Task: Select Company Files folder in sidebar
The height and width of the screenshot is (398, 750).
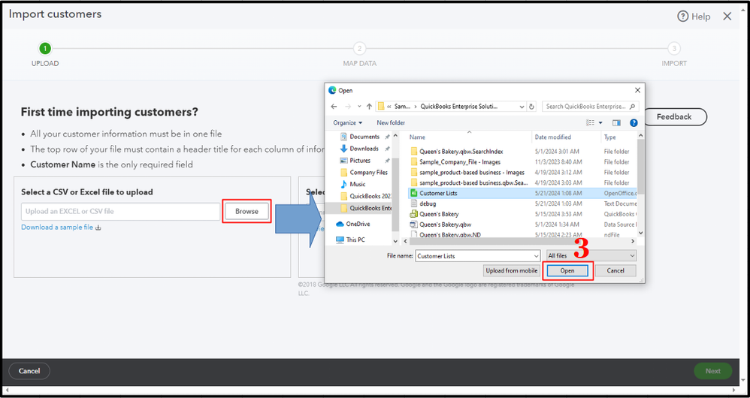Action: [x=368, y=173]
